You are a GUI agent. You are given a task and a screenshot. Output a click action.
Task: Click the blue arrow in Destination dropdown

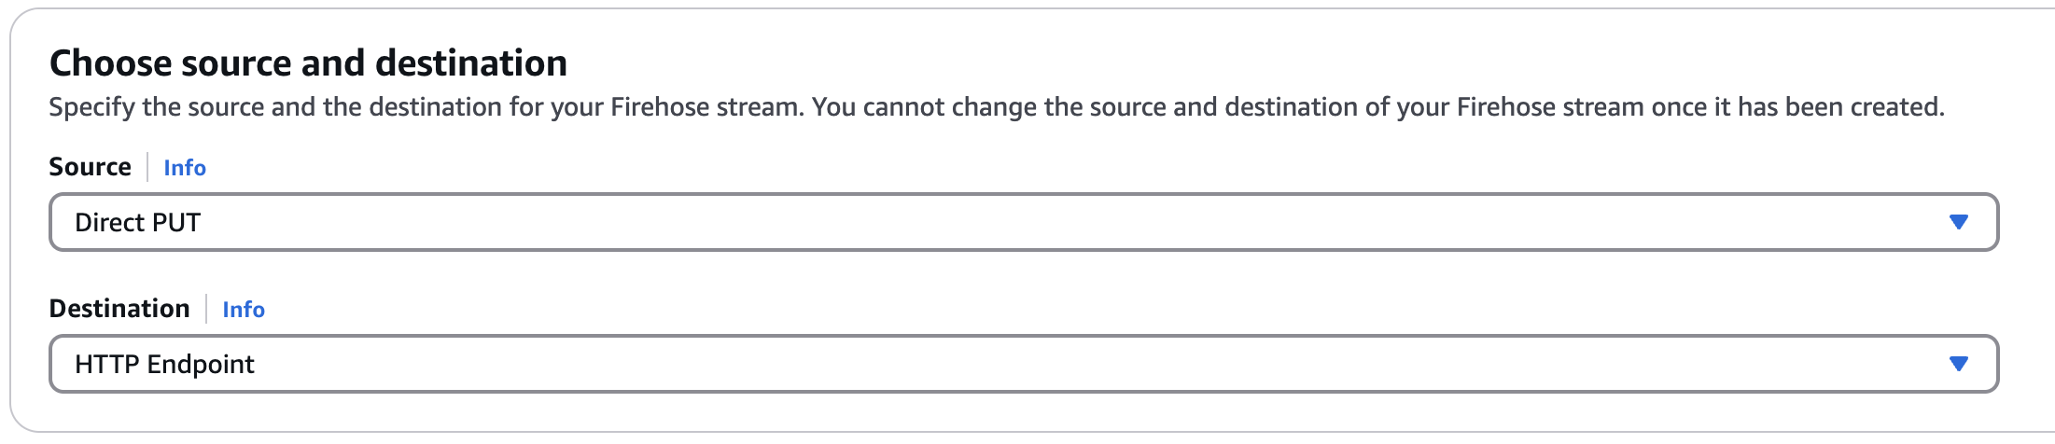tap(1958, 364)
